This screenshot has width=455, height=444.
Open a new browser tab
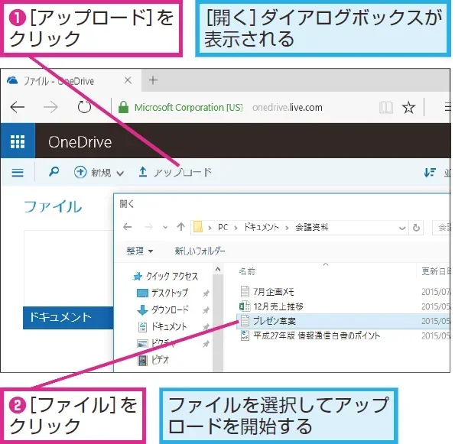[x=153, y=80]
